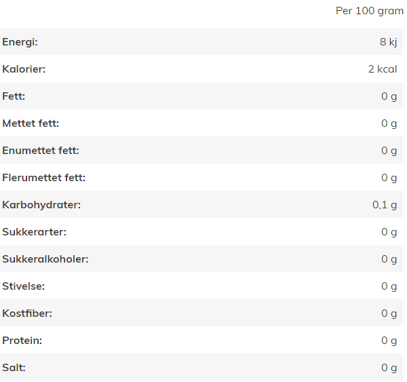The image size is (407, 382).
Task: Select the Enumettet fett label
Action: pos(41,151)
